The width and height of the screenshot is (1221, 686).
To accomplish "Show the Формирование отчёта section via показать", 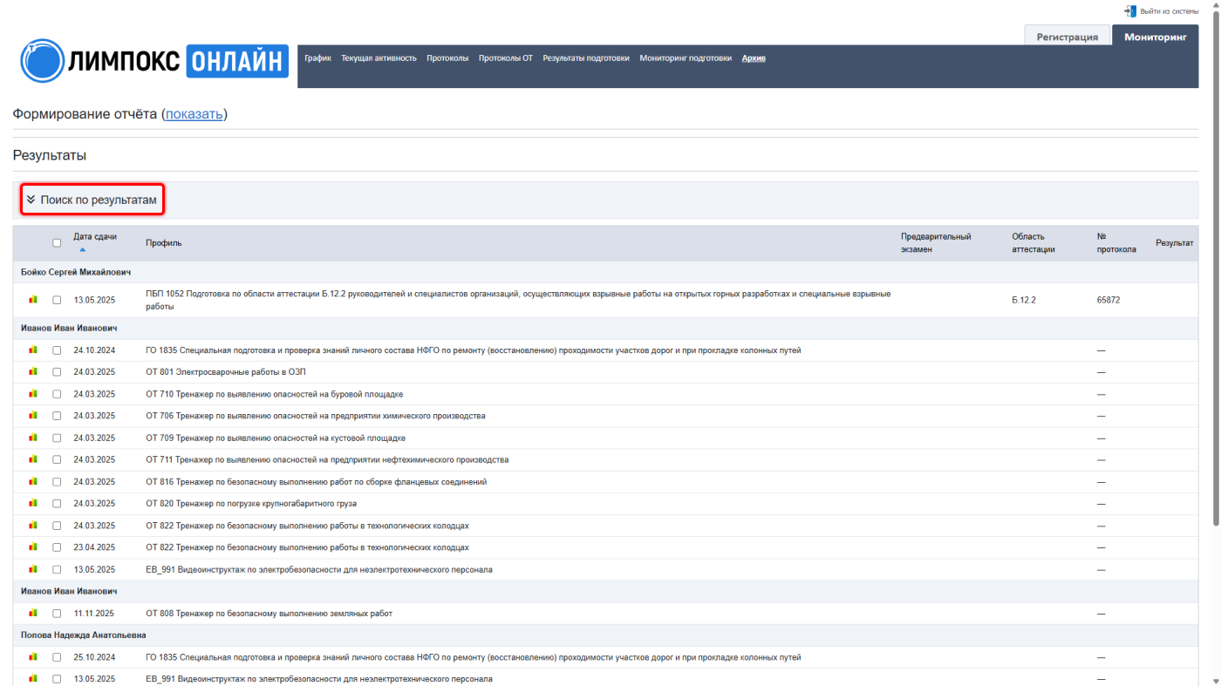I will pos(194,114).
